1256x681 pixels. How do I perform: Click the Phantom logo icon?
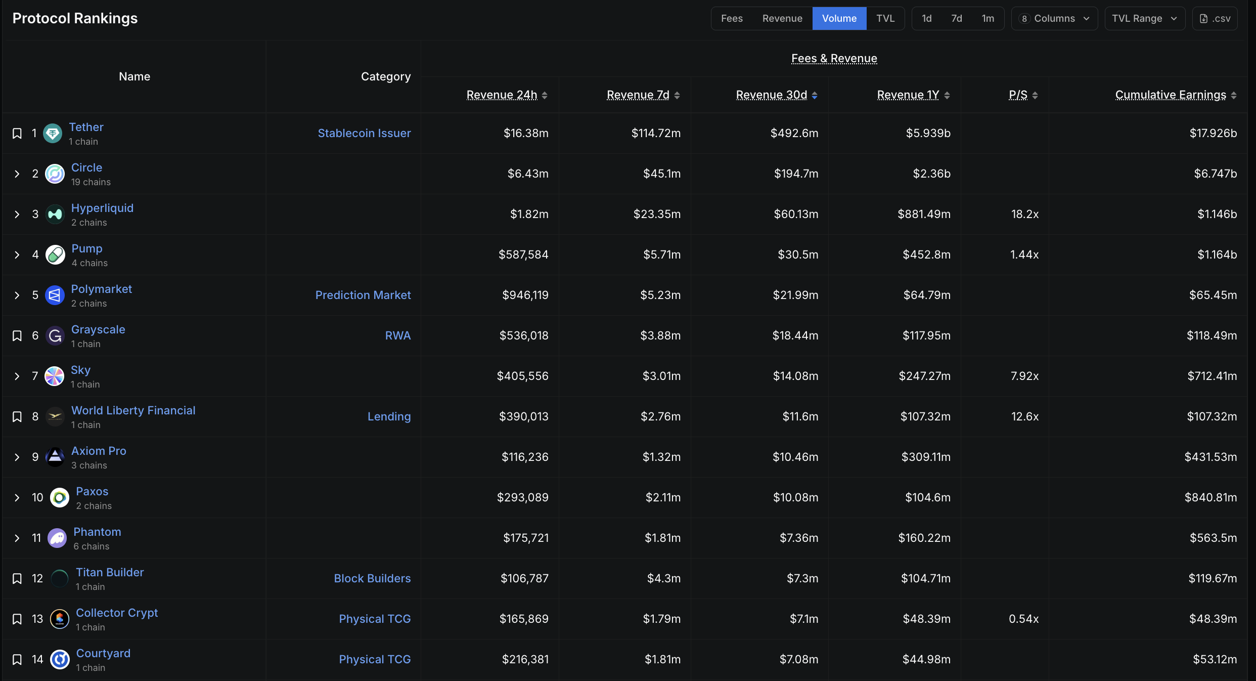coord(57,538)
